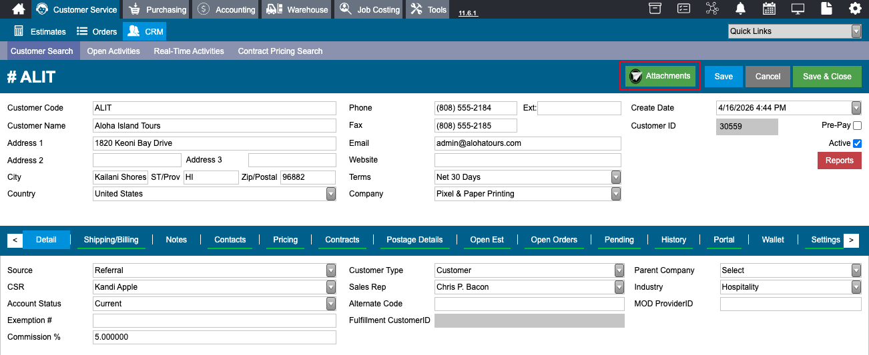
Task: Open the notifications bell
Action: [x=740, y=9]
